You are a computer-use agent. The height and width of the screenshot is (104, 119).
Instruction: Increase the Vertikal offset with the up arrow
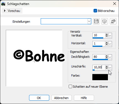click(107, 34)
